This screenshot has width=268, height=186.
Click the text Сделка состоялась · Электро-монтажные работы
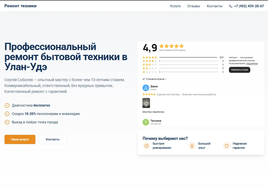(x=186, y=95)
